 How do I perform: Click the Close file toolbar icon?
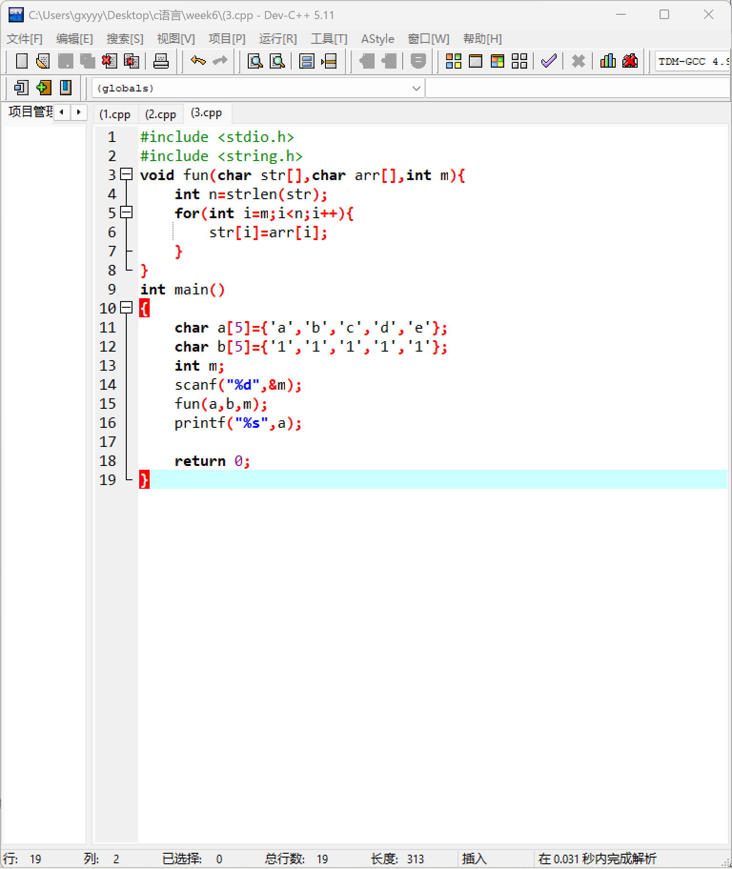(x=109, y=61)
